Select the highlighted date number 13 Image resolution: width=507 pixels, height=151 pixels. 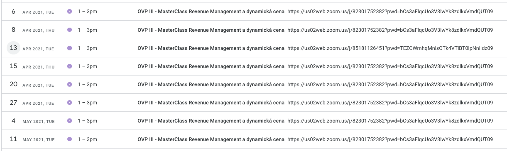pos(13,48)
